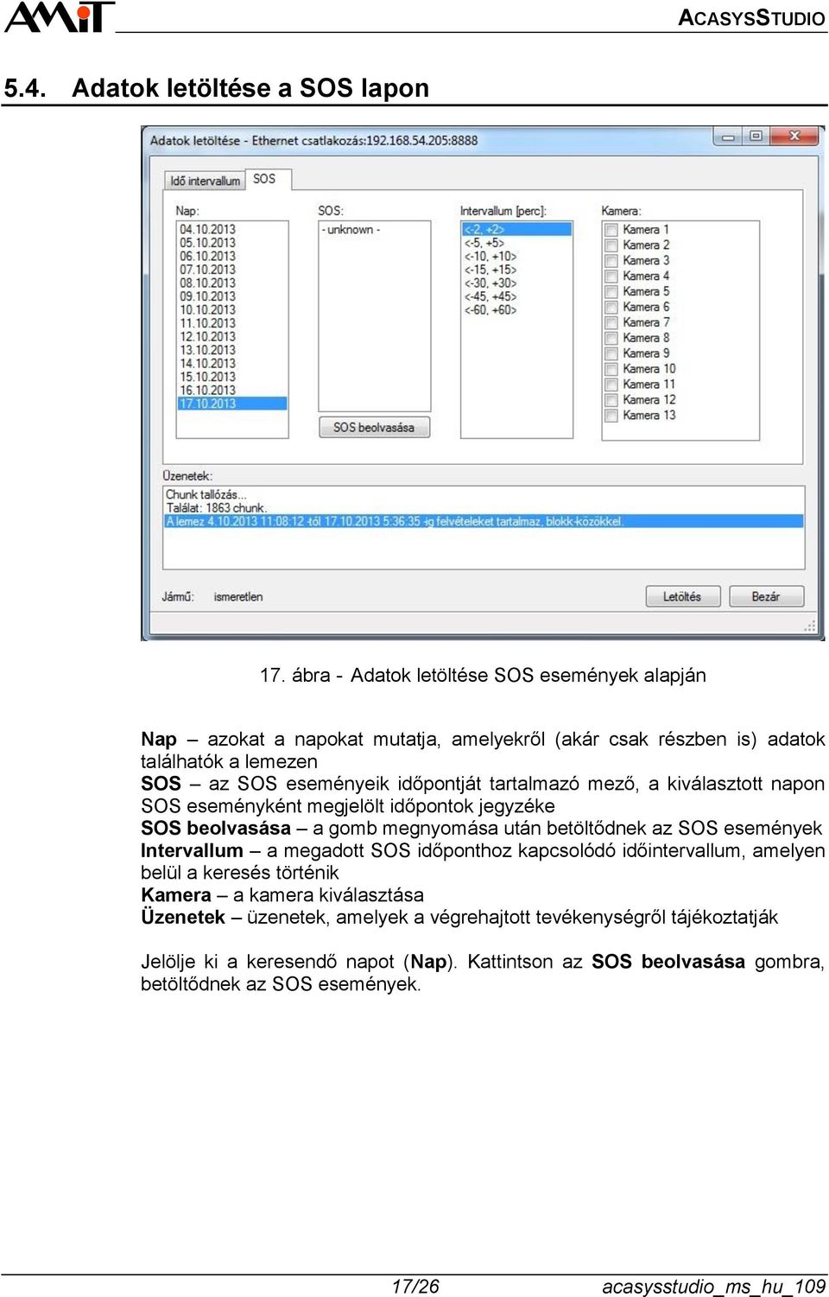Check the Kamera 1 checkbox
The image size is (829, 1297).
(x=611, y=230)
